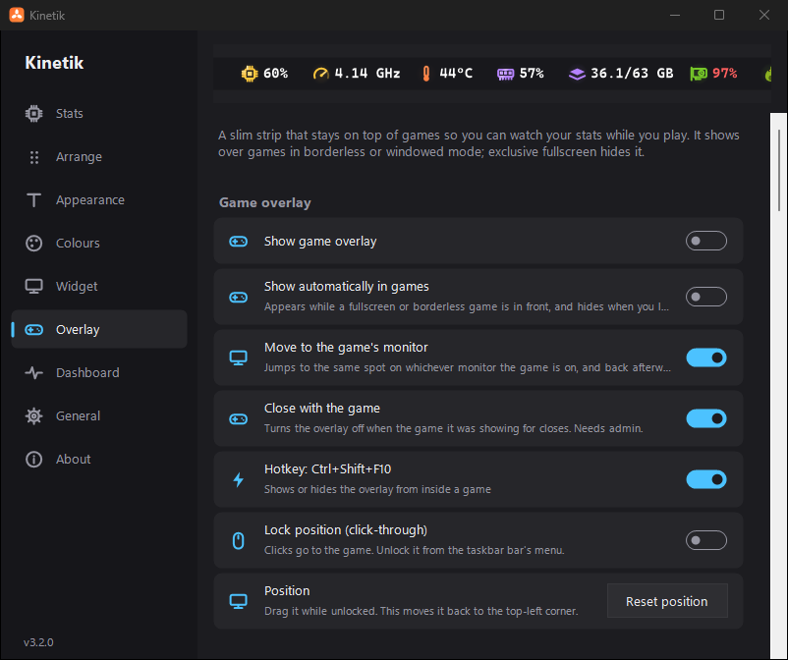Enable the Show game overlay toggle

706,241
